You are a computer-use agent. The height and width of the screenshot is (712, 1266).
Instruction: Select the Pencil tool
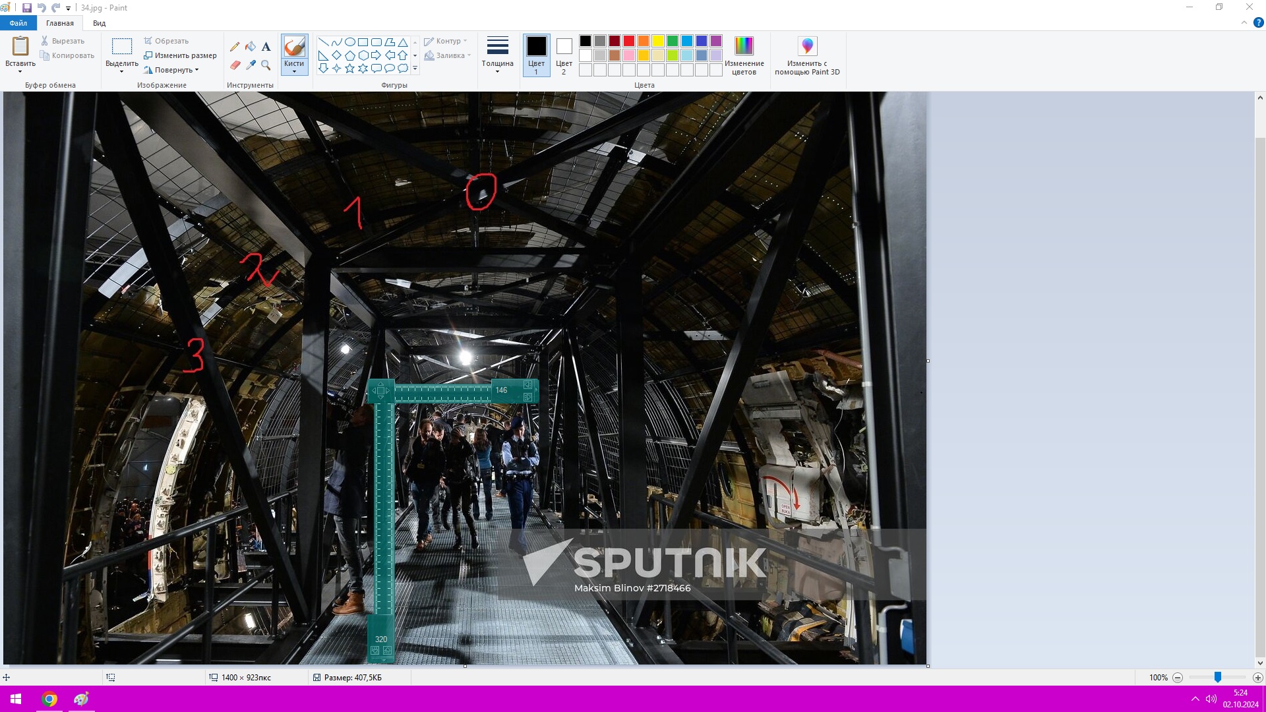coord(235,46)
